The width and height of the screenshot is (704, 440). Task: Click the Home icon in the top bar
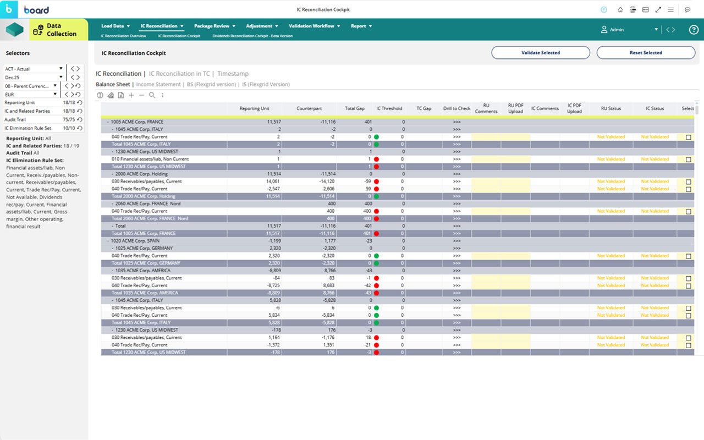(x=620, y=9)
